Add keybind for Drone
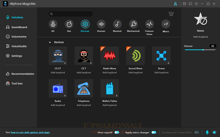220x137 pixels. click(x=161, y=73)
